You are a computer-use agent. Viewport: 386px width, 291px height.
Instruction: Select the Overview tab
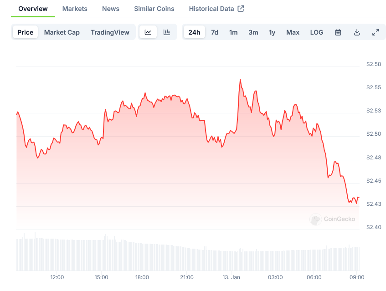click(x=33, y=9)
